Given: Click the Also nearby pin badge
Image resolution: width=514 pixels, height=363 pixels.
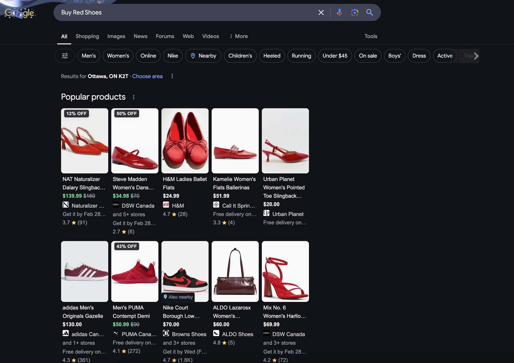Looking at the screenshot, I should [178, 297].
